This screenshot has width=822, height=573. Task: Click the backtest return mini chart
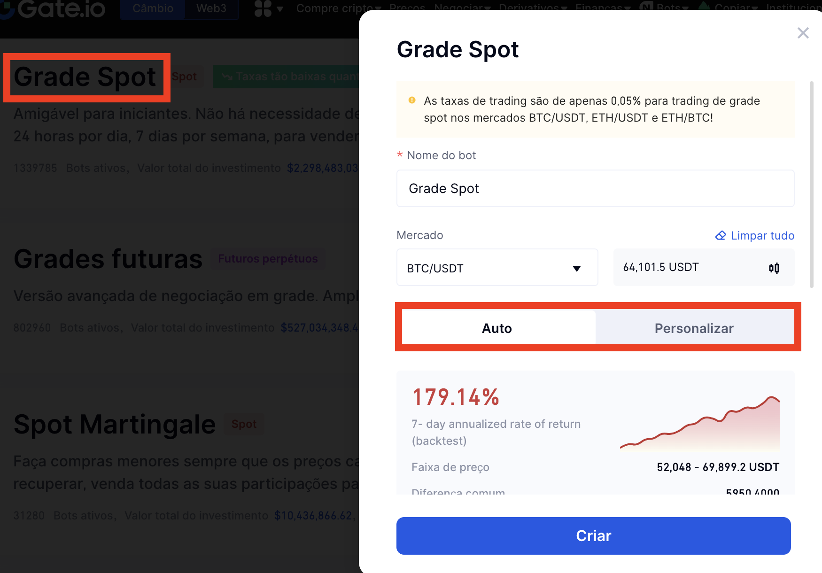click(x=699, y=423)
